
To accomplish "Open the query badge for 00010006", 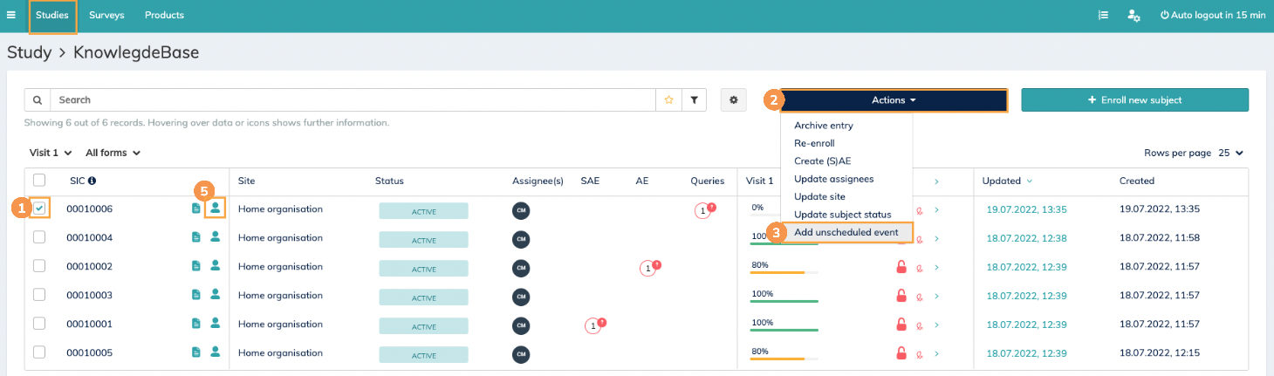I will pyautogui.click(x=705, y=210).
